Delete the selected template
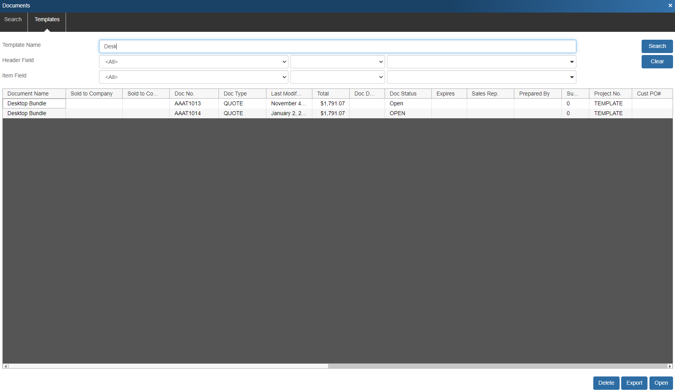This screenshot has width=675, height=391. [x=606, y=383]
